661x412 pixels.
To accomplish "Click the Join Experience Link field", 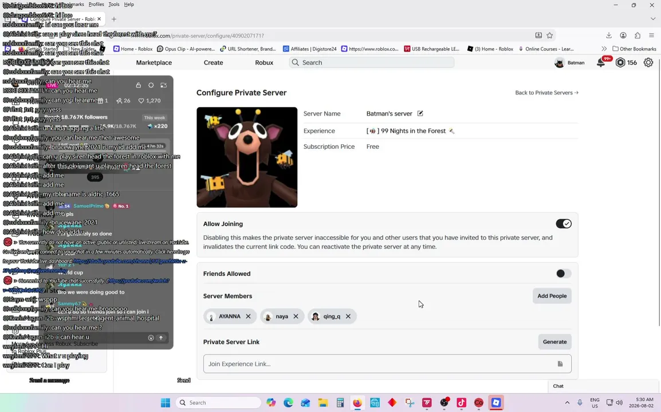I will click(x=387, y=363).
